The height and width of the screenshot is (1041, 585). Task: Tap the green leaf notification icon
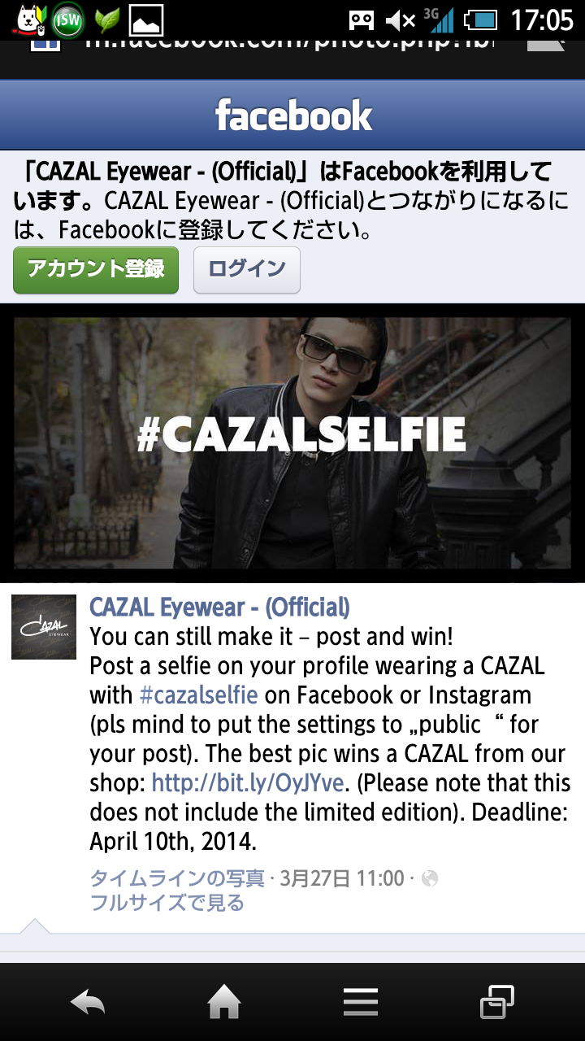(106, 20)
